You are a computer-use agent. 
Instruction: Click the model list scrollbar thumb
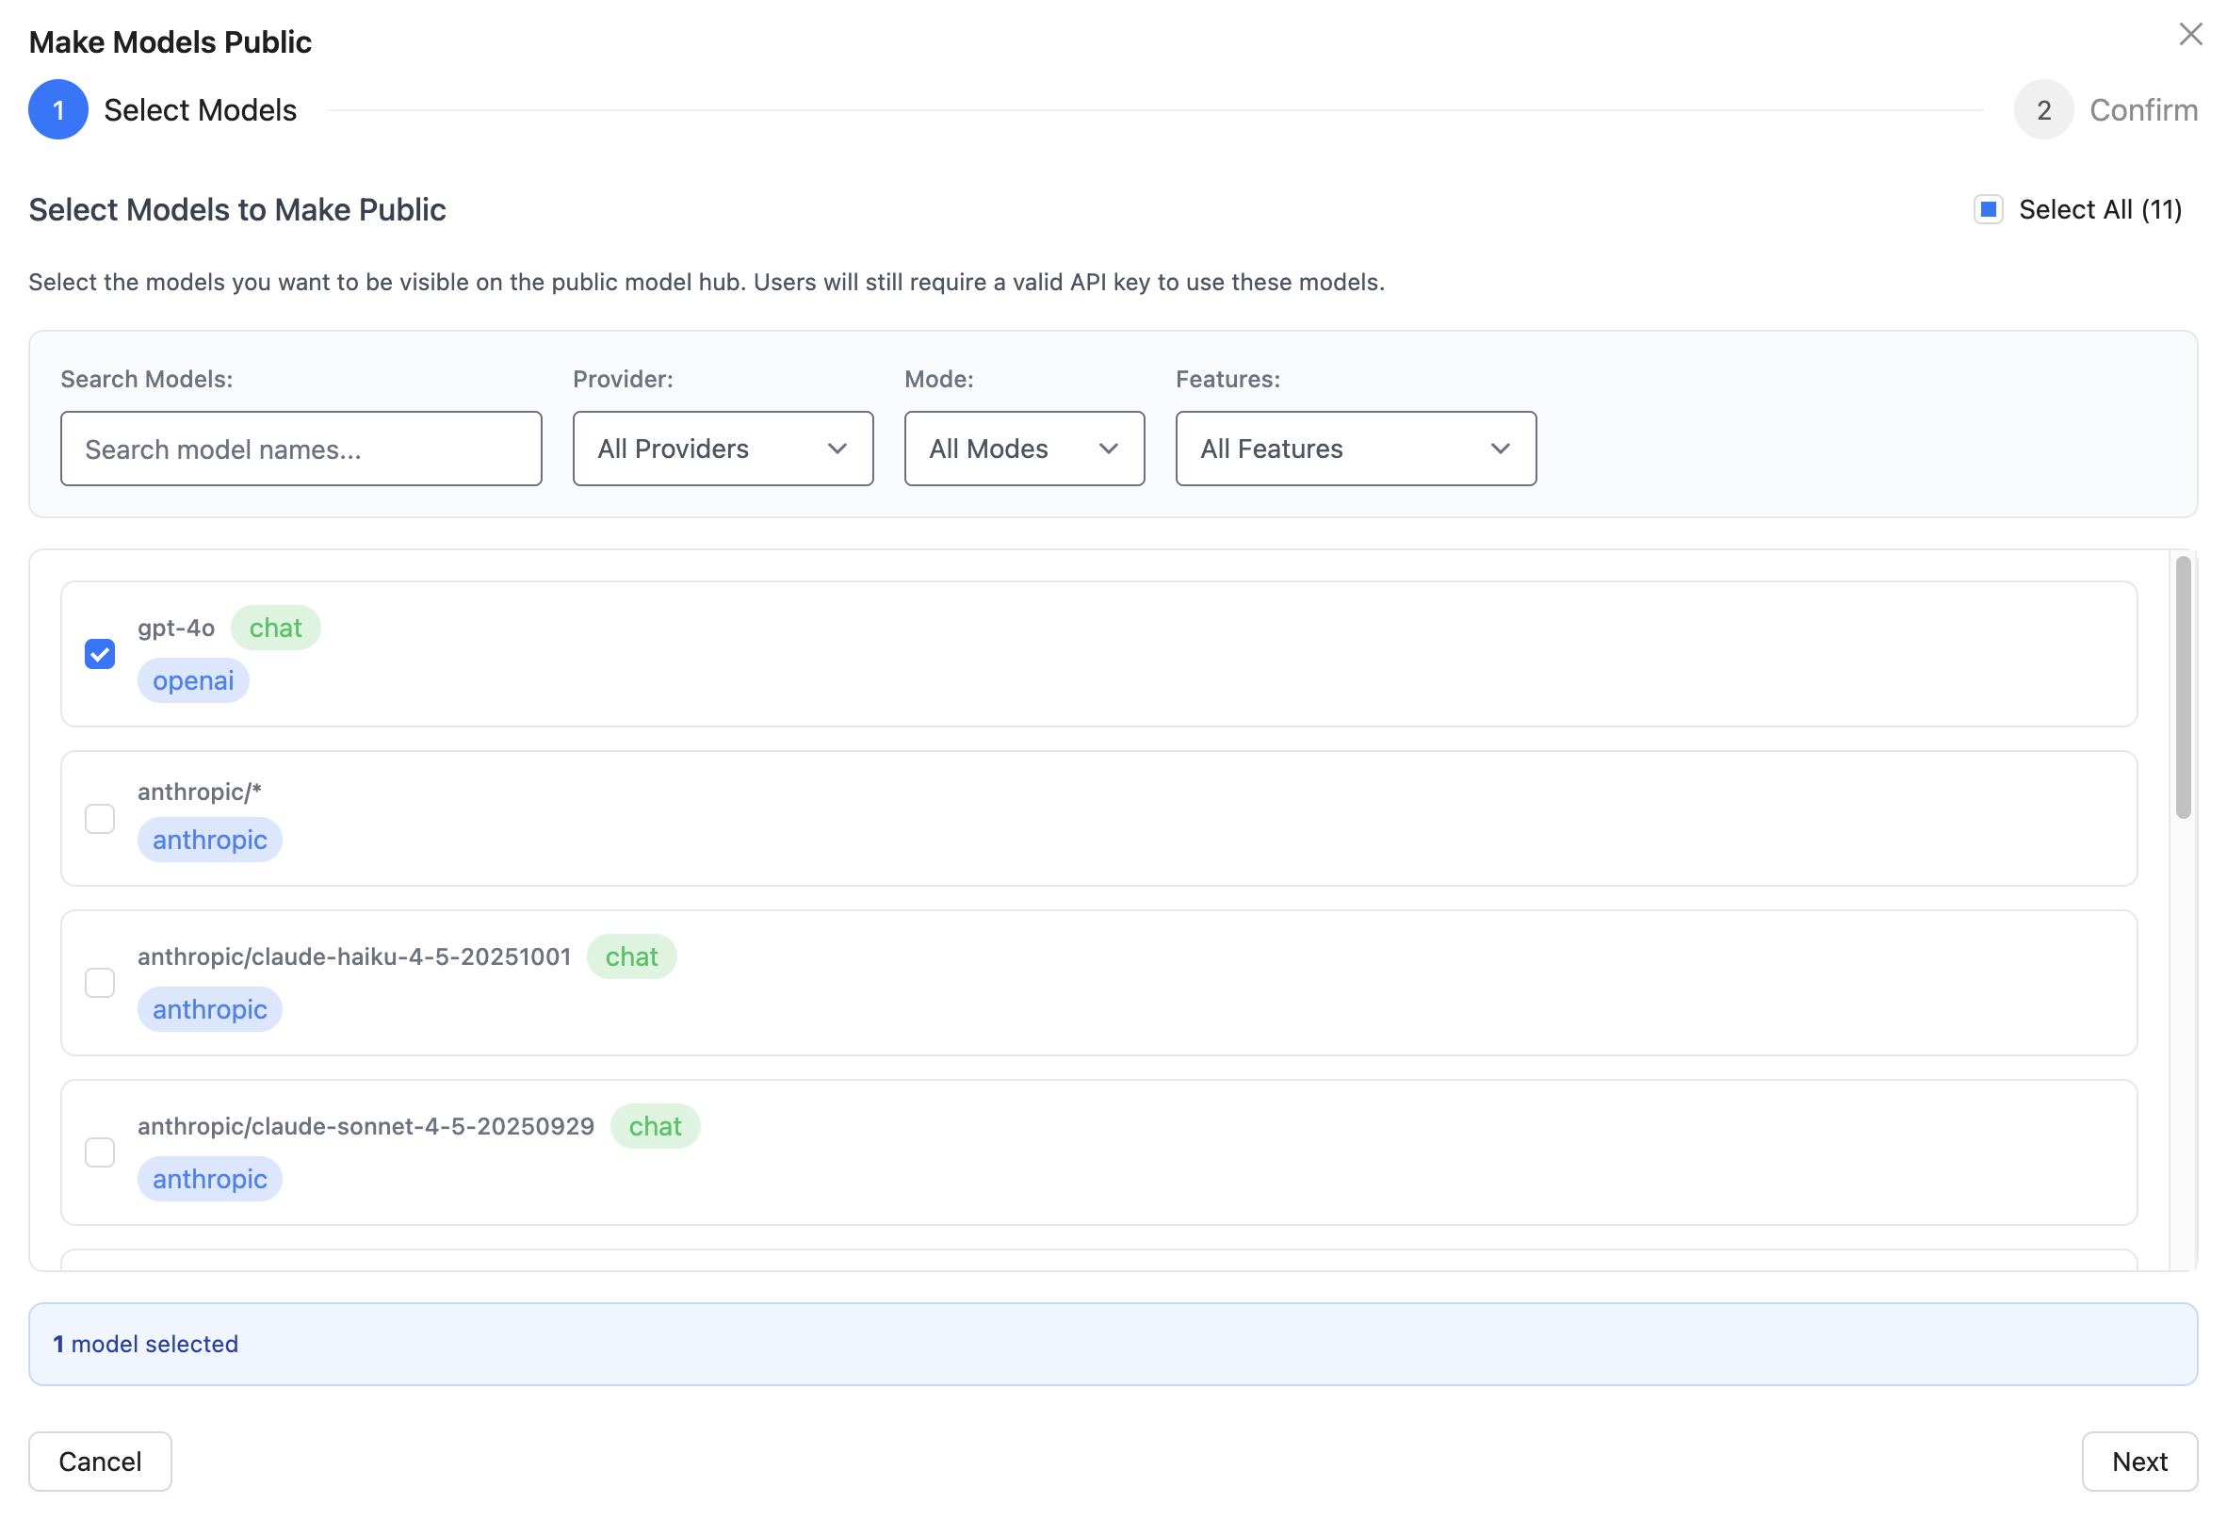(2182, 686)
